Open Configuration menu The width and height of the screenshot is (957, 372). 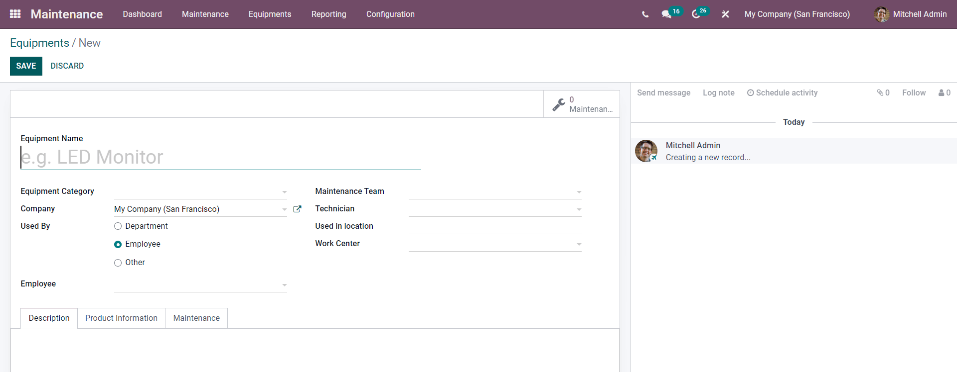(390, 14)
